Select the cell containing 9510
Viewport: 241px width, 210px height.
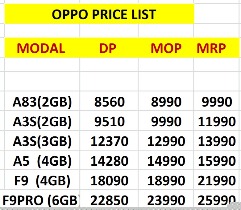point(109,122)
